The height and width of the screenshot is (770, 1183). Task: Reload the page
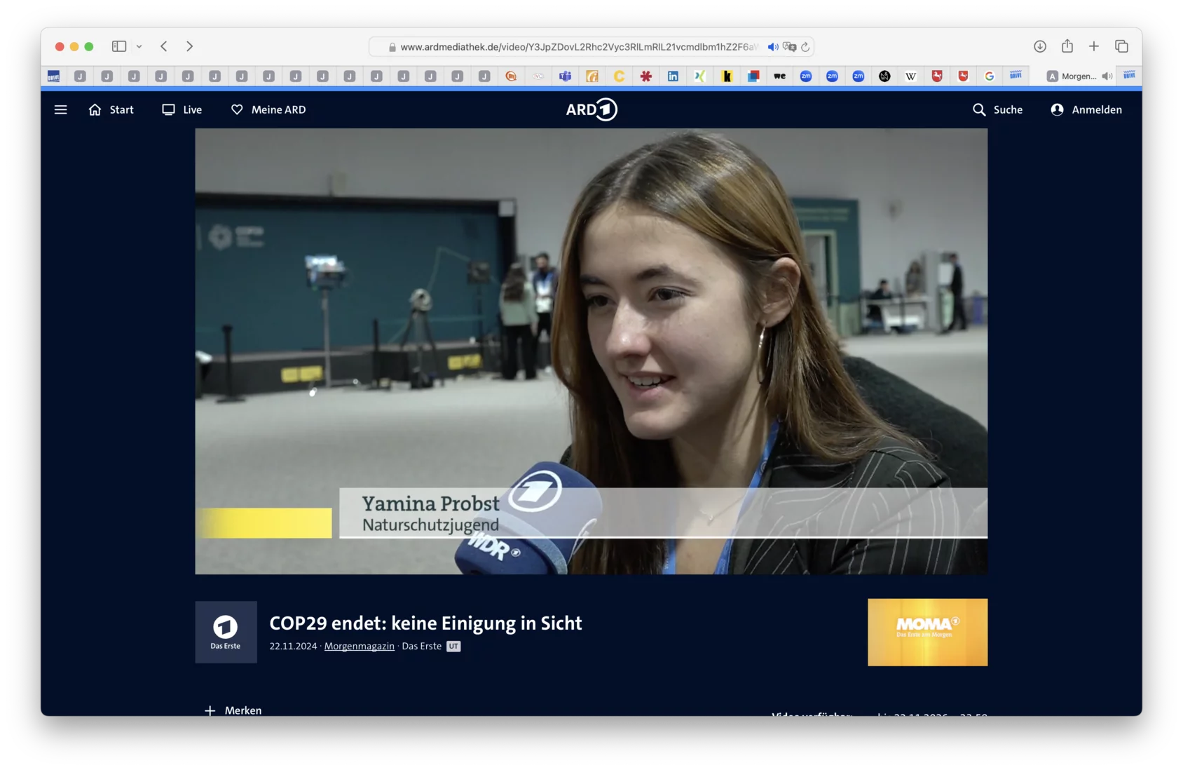coord(805,47)
